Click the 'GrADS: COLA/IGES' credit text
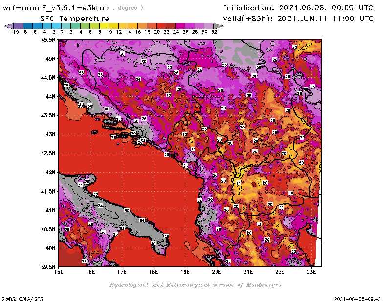 22,299
